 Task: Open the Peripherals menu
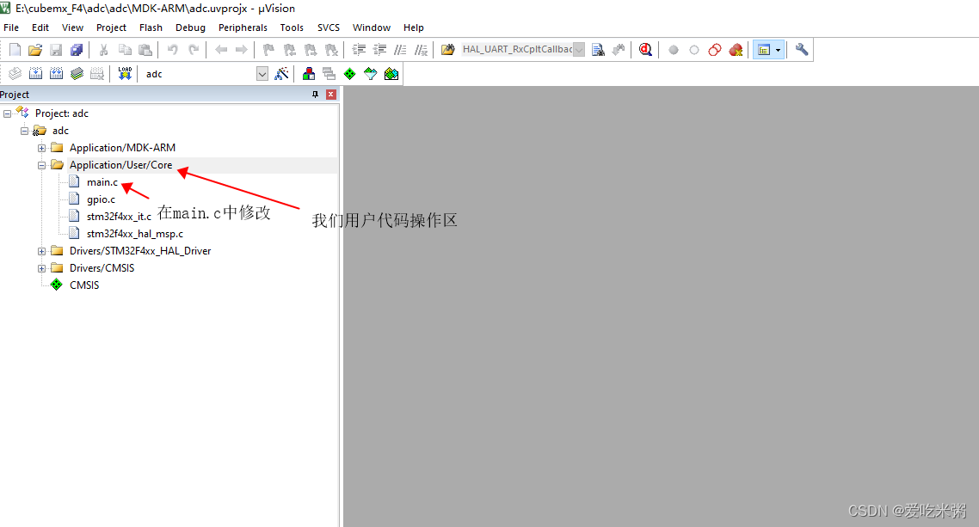pos(243,27)
